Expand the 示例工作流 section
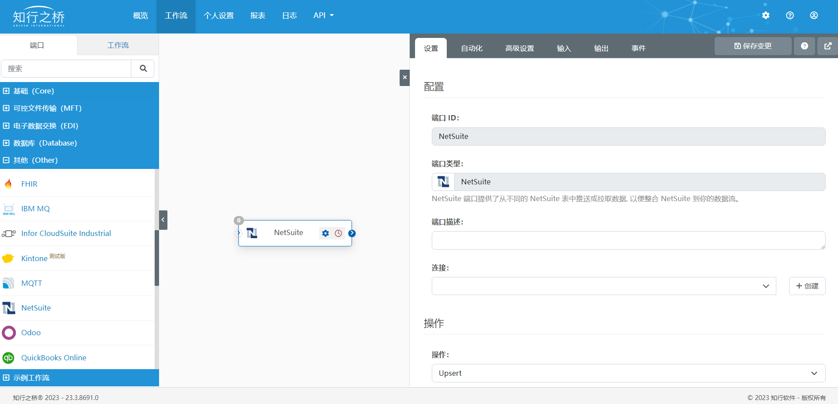The height and width of the screenshot is (404, 838). pyautogui.click(x=79, y=378)
